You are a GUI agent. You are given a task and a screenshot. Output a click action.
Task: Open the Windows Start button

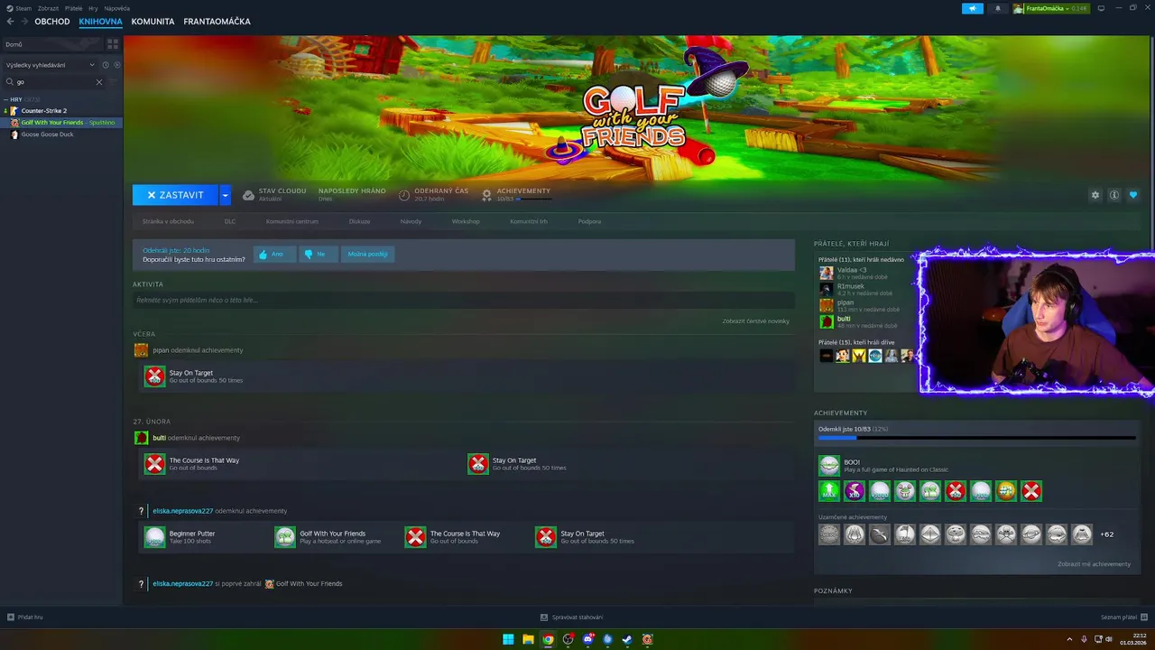pos(508,639)
